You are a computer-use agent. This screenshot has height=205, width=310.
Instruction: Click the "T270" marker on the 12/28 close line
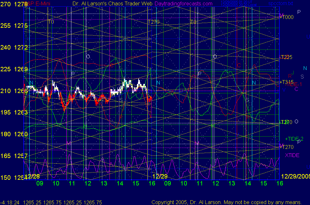click(154, 22)
